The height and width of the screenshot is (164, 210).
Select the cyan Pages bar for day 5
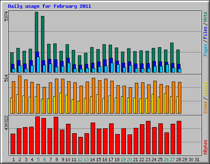coord(38,64)
